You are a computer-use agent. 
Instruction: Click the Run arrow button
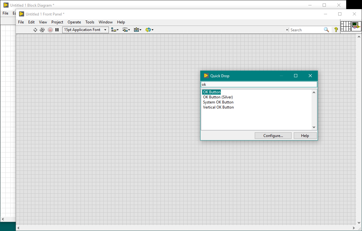(35, 30)
